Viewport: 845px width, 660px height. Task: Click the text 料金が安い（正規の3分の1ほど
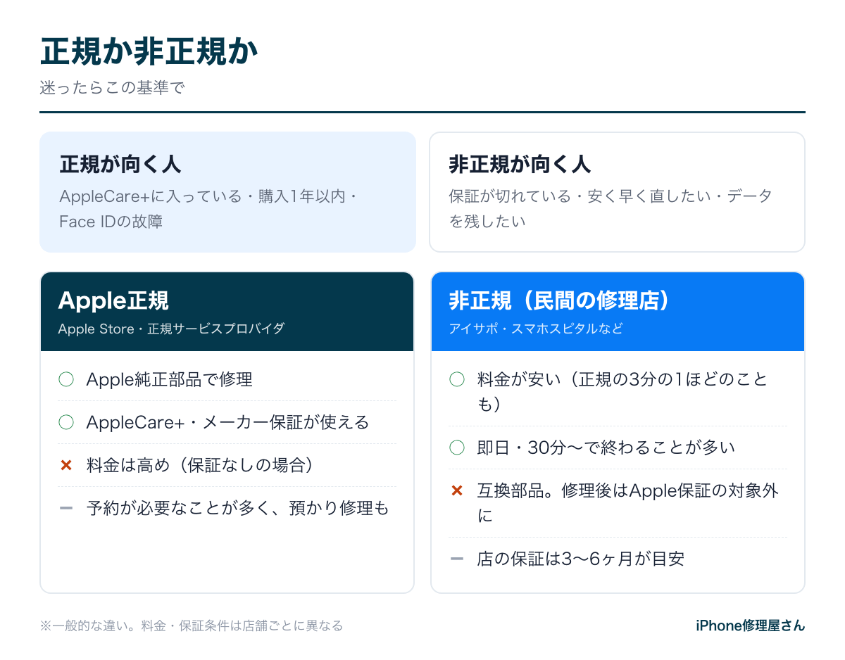pos(622,393)
